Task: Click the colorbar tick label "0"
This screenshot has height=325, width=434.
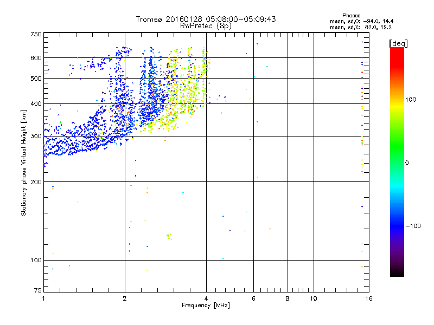Action: pyautogui.click(x=407, y=163)
